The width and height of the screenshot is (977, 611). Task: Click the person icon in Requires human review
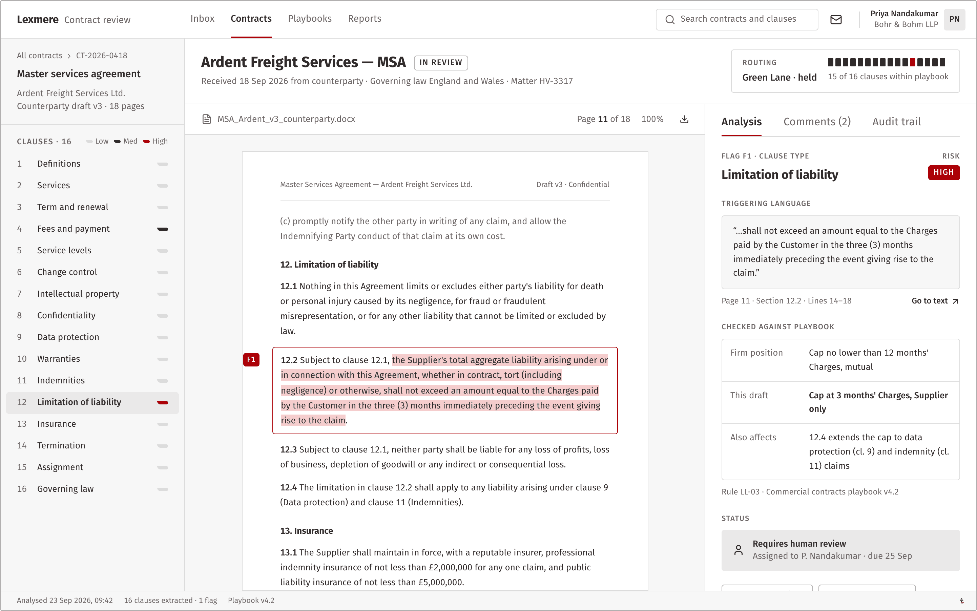point(738,550)
